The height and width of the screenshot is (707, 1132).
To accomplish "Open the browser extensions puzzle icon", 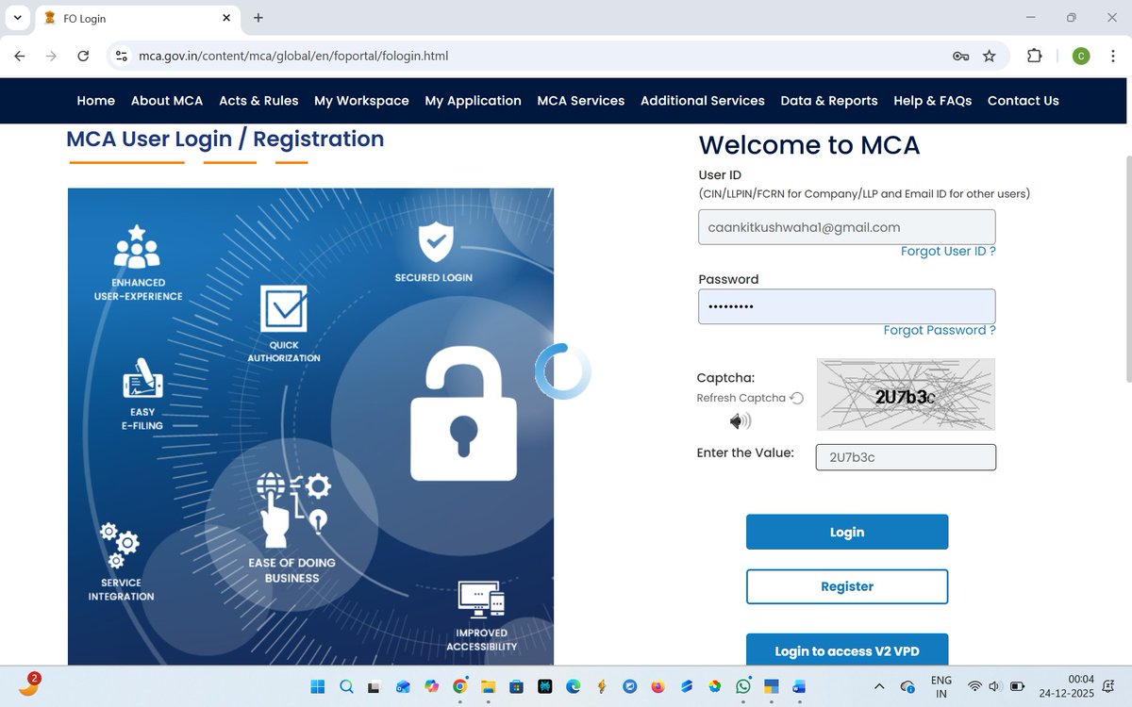I will [1035, 56].
